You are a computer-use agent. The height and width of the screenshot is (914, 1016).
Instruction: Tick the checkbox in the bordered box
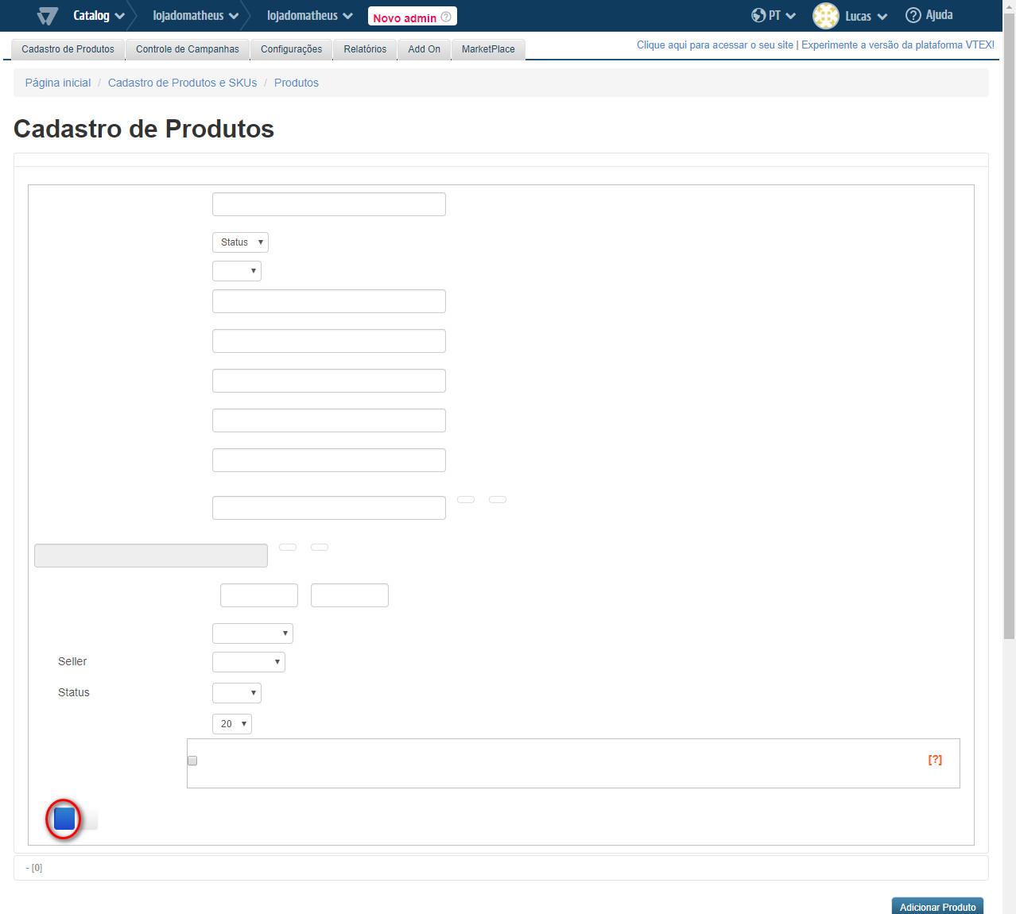pos(192,761)
